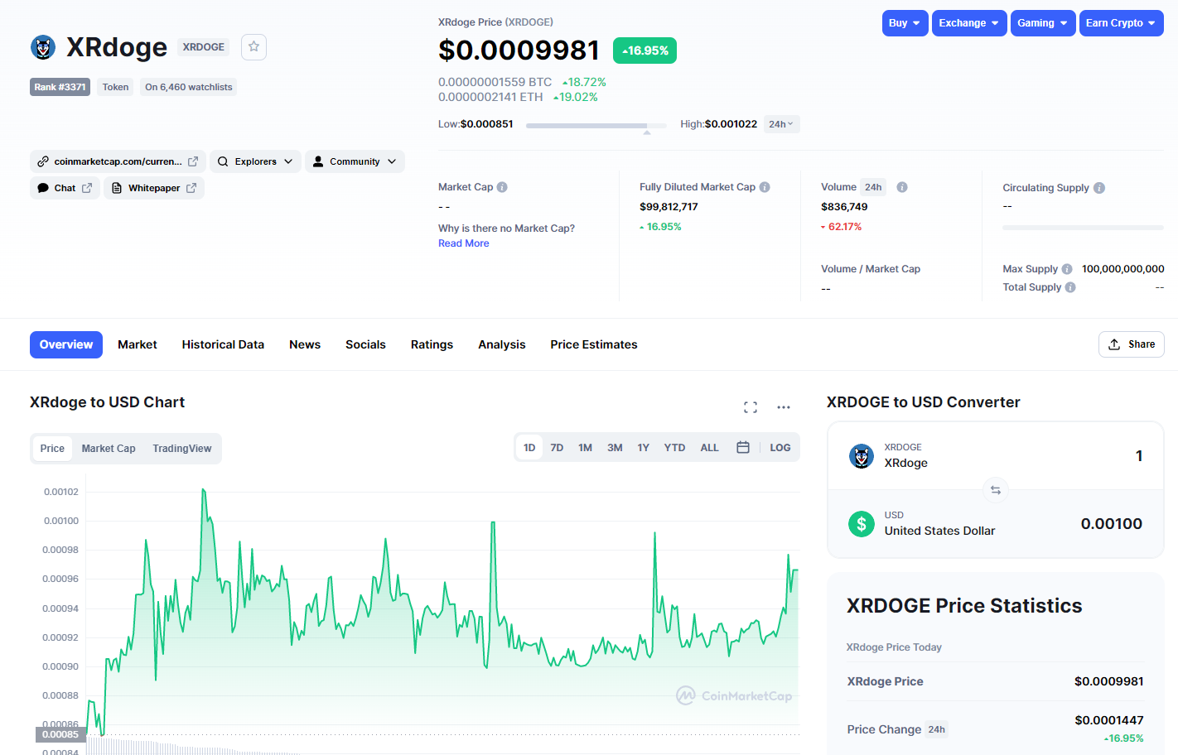Show Volume info tooltip icon

[x=902, y=187]
